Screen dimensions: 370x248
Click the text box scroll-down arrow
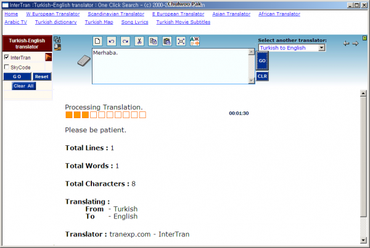click(x=252, y=81)
